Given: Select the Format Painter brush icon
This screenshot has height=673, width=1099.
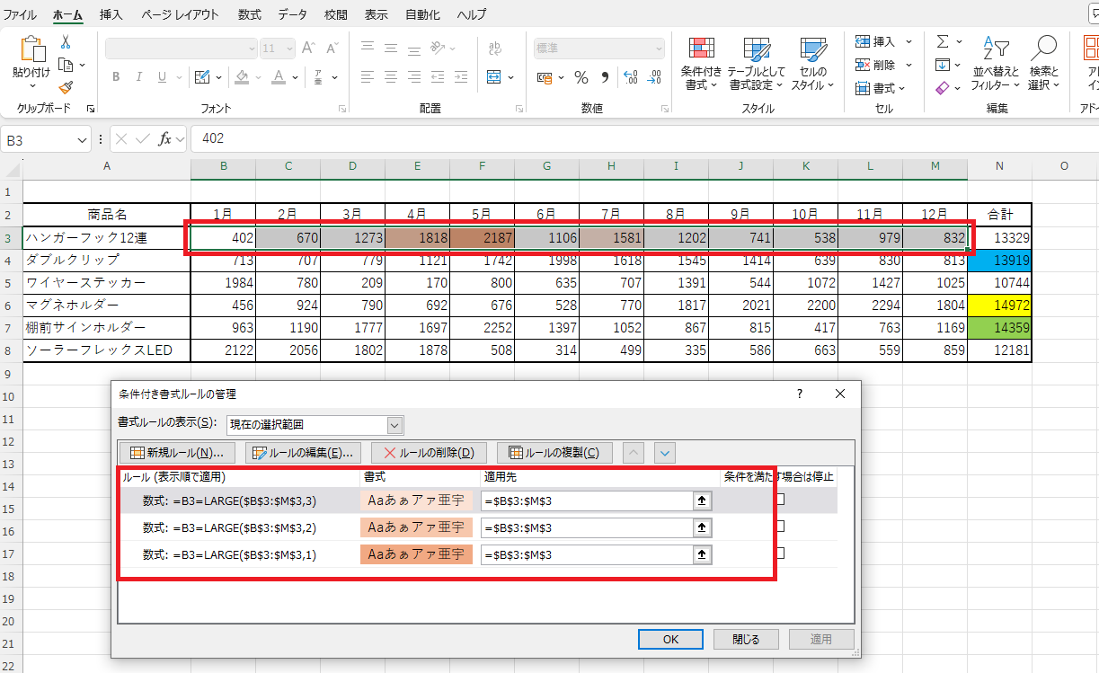Looking at the screenshot, I should (x=66, y=87).
